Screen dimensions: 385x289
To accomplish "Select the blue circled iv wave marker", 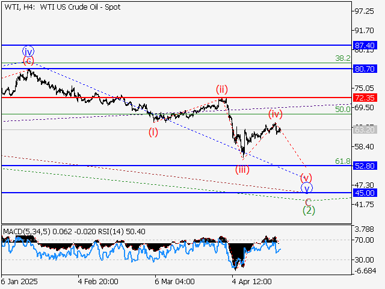I will tap(28, 51).
